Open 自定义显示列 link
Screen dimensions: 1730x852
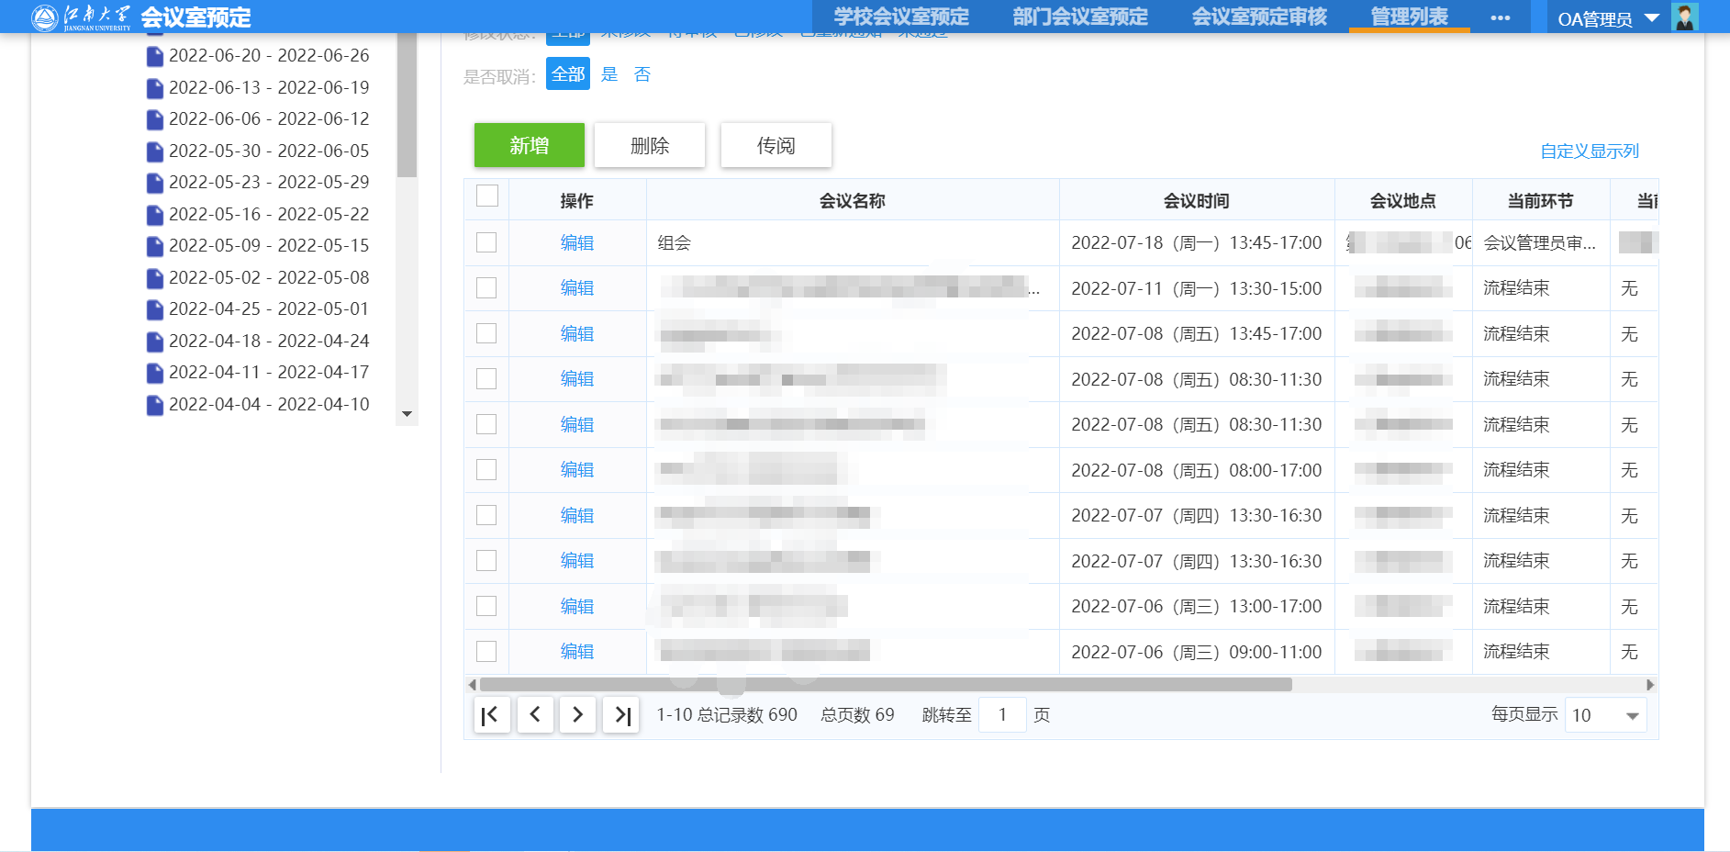pos(1589,151)
